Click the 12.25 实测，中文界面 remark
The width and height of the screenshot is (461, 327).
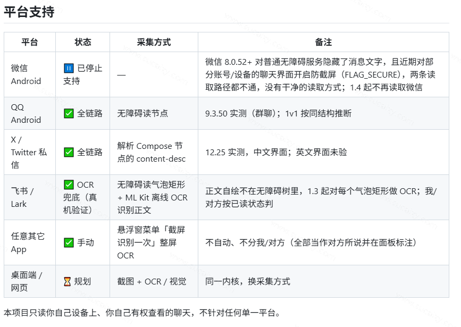pos(276,152)
